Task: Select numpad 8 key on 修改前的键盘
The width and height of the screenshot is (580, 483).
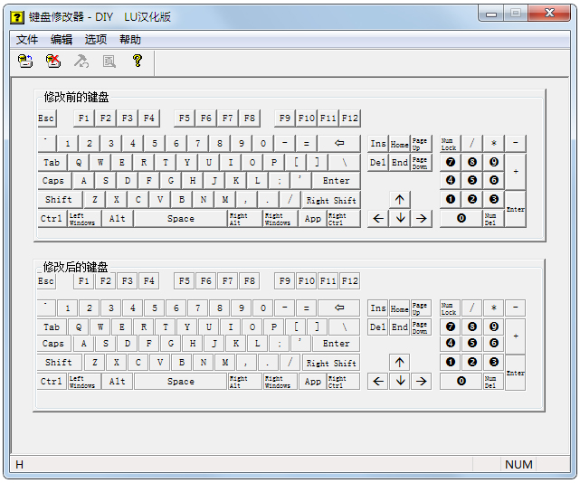Action: click(x=472, y=162)
